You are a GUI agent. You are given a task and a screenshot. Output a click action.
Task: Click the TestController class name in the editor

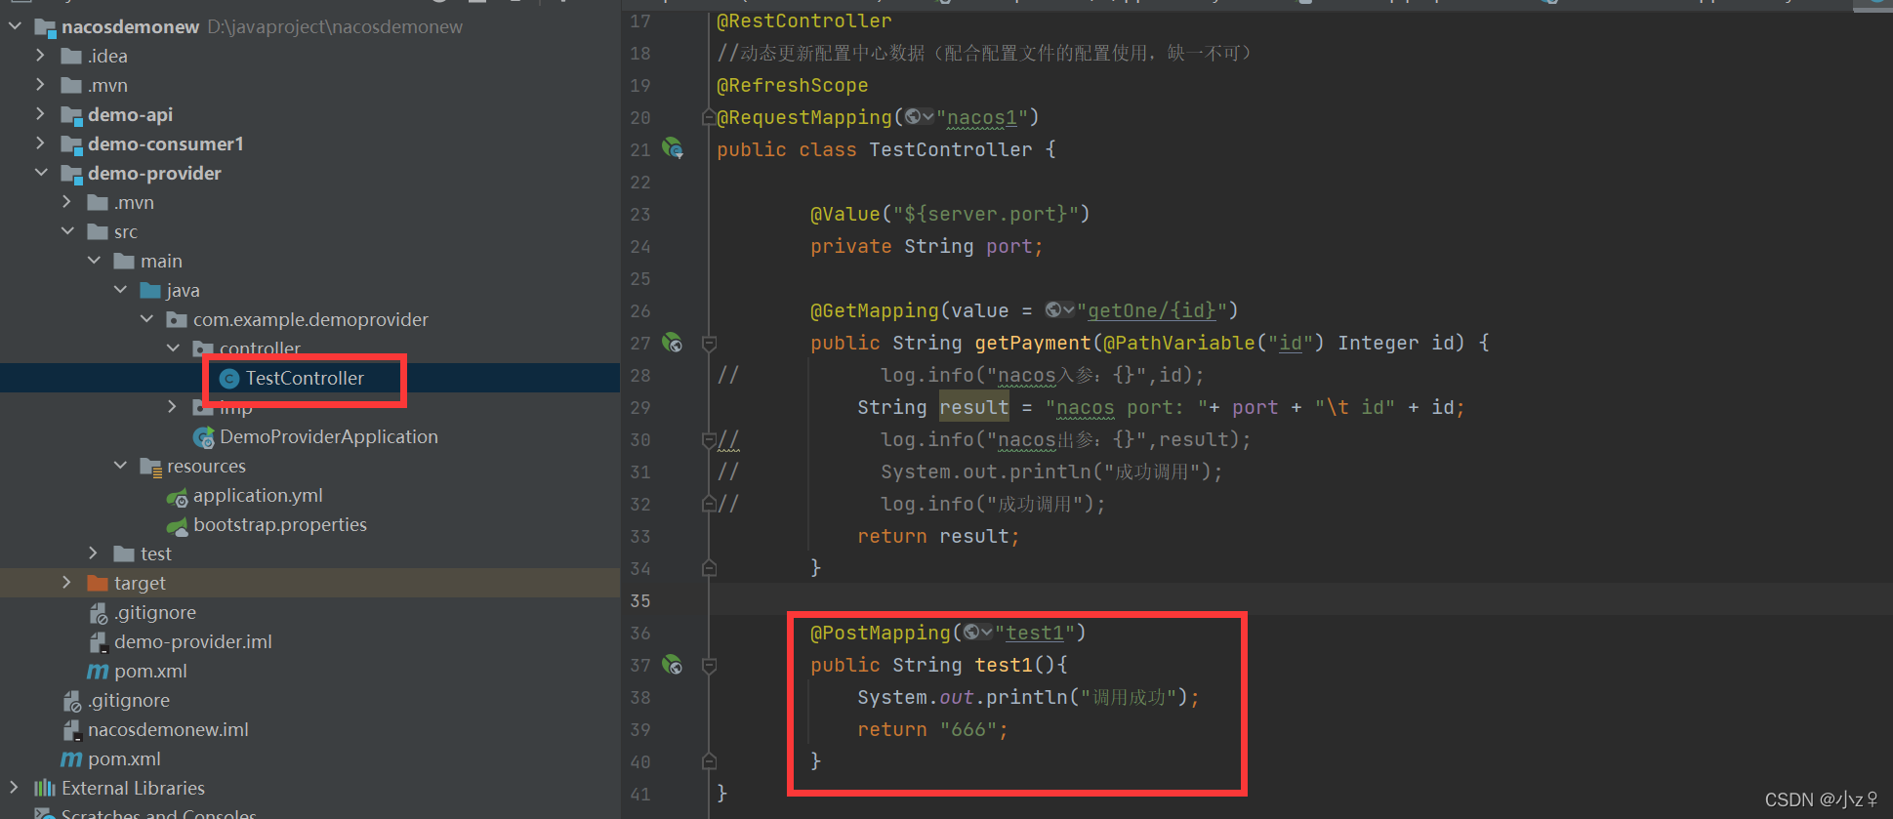coord(950,149)
